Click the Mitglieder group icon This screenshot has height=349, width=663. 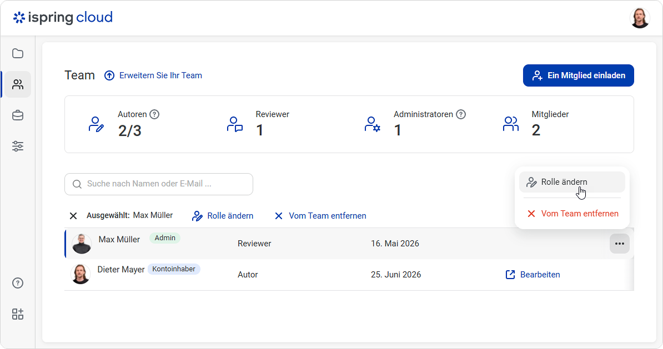(x=511, y=124)
